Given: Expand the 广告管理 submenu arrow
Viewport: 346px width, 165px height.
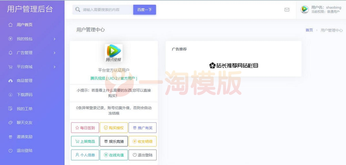Looking at the screenshot, I should coord(54,53).
